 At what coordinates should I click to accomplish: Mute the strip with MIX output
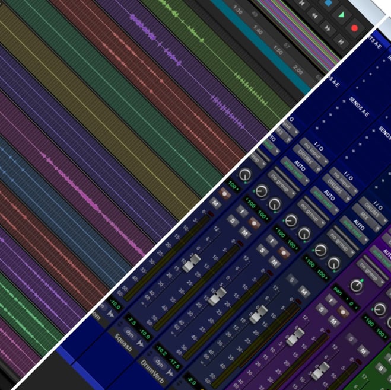(303, 292)
